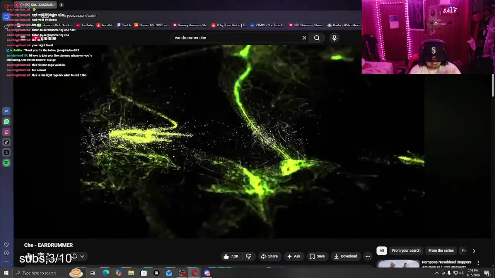Image resolution: width=495 pixels, height=278 pixels.
Task: Open the Windows notification center
Action: (x=487, y=273)
